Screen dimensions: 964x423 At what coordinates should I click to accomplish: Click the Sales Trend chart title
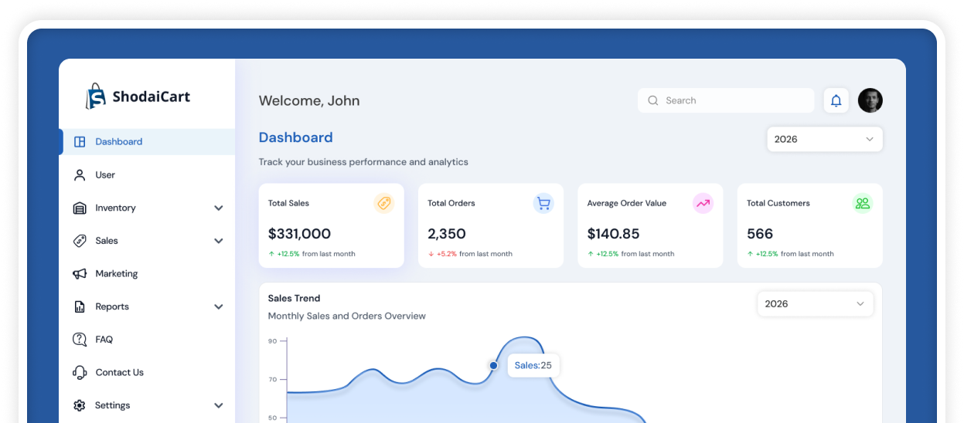[294, 298]
